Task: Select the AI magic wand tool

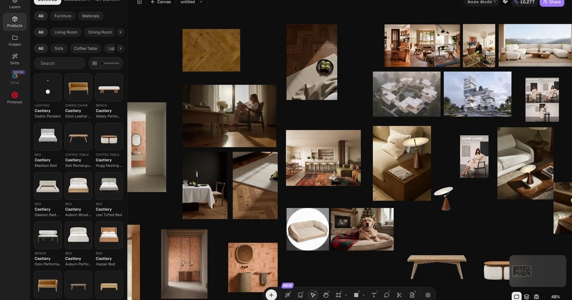Action: point(287,295)
